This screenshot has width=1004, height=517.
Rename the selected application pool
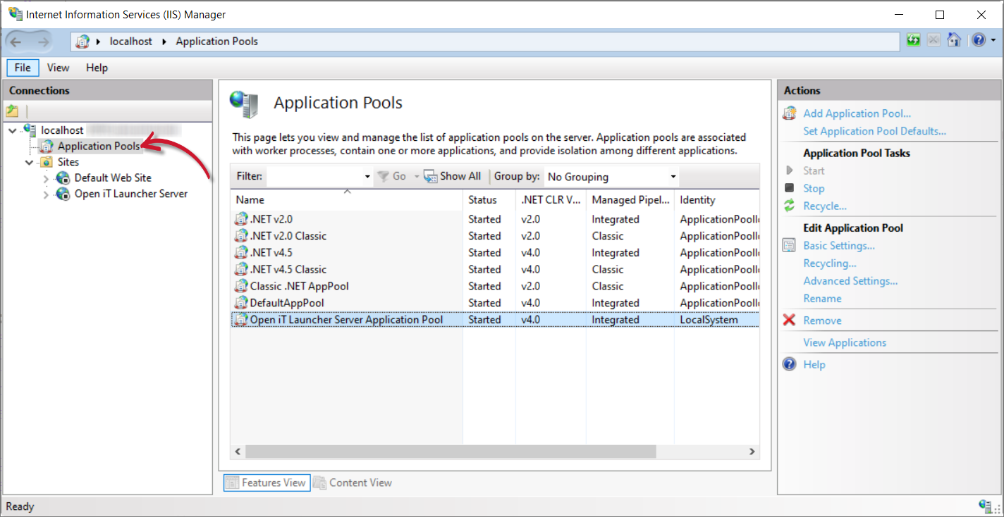pyautogui.click(x=822, y=299)
